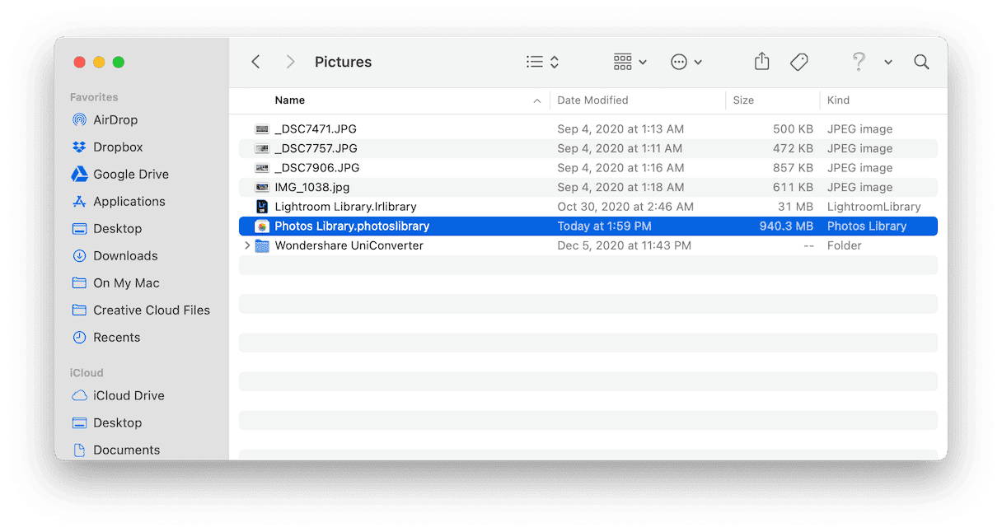
Task: Open Downloads in the sidebar
Action: click(x=125, y=255)
